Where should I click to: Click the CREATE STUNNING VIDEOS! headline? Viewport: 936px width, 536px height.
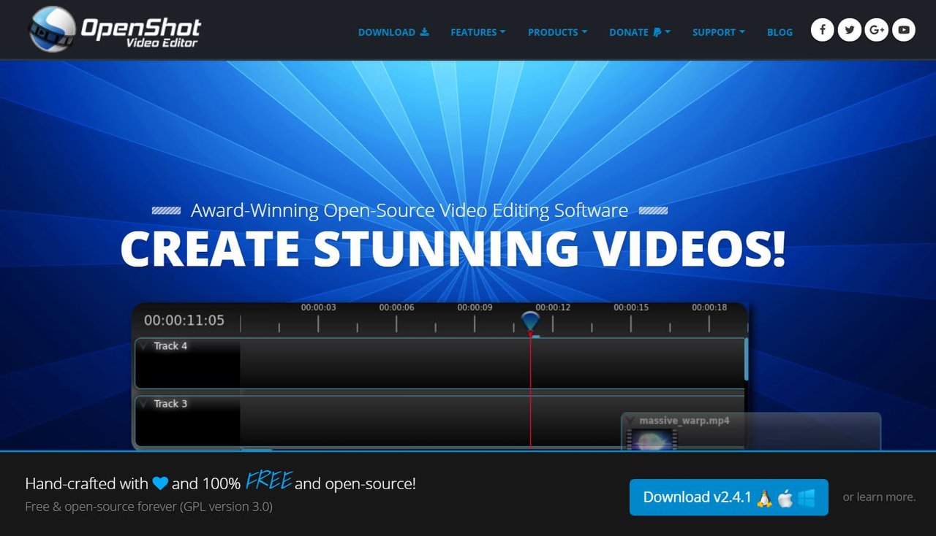[453, 248]
